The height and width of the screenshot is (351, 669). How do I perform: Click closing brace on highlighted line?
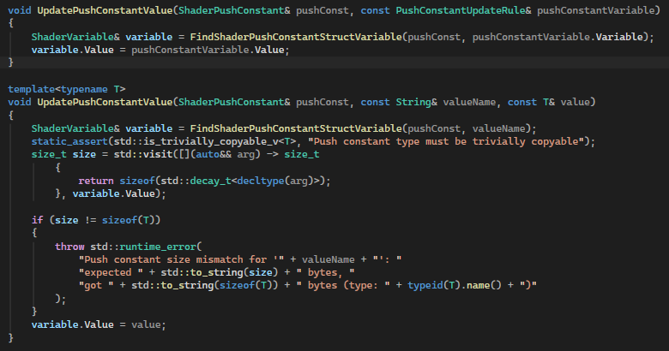10,62
